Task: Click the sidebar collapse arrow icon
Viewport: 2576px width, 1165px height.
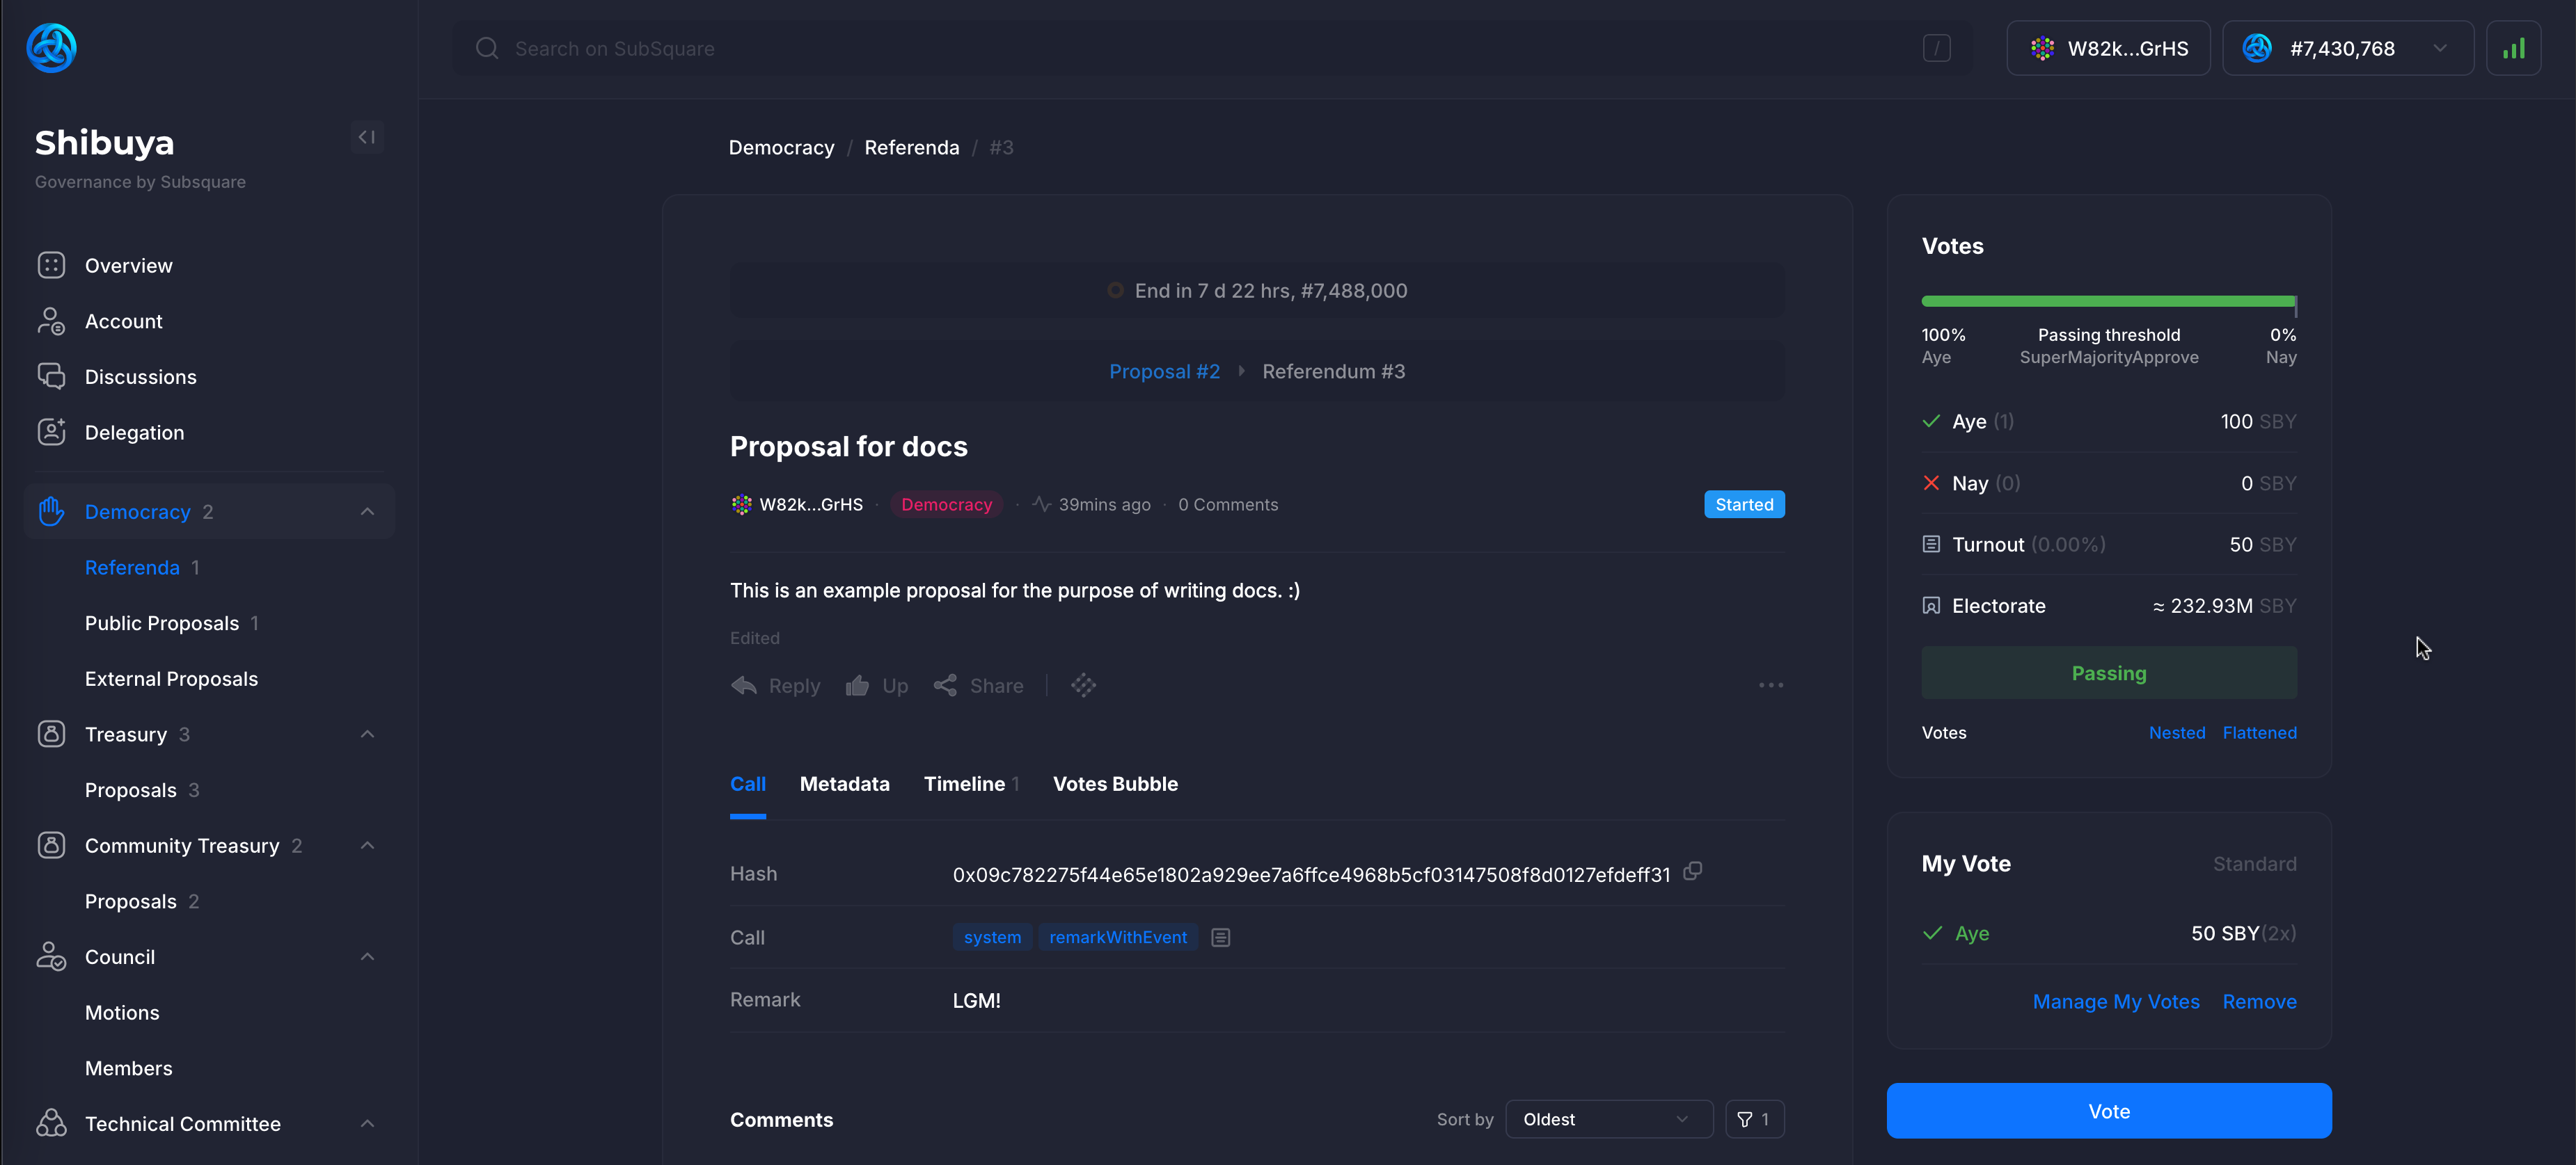Action: 367,137
